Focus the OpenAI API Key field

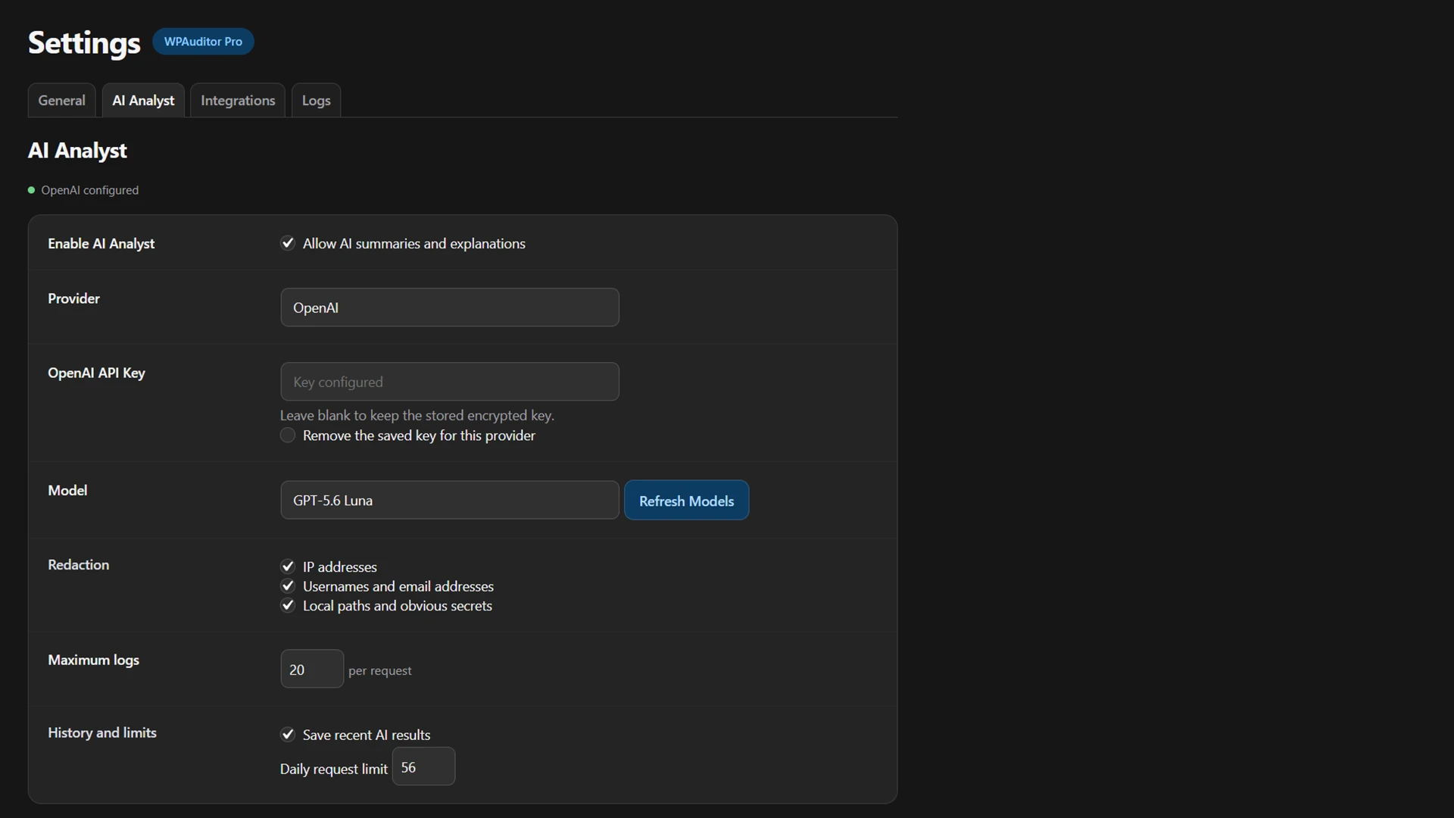point(450,382)
